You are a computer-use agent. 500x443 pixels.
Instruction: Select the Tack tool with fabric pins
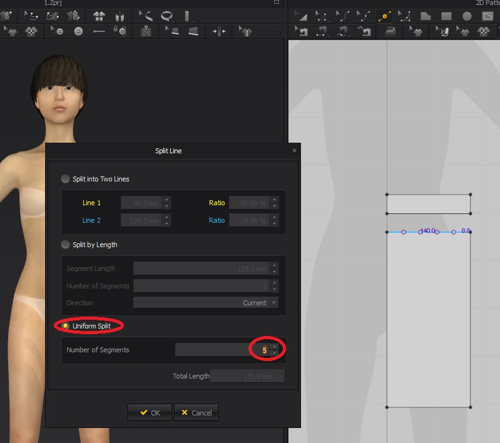click(x=53, y=16)
